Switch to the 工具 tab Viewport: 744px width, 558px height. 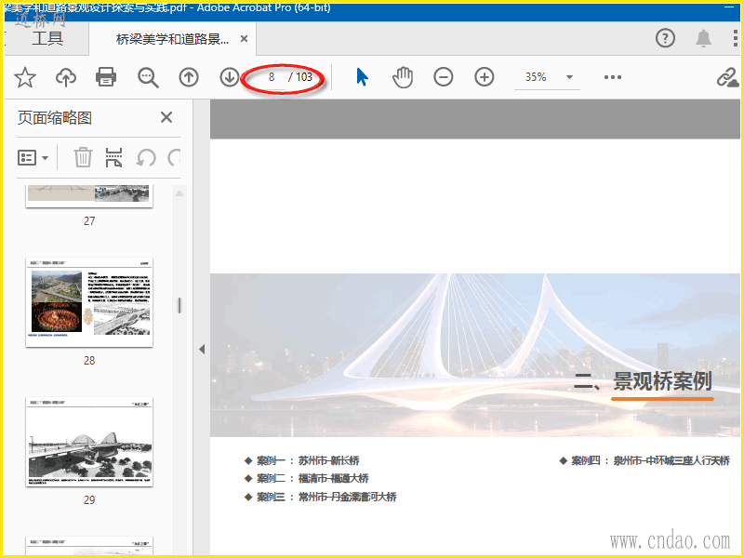pyautogui.click(x=47, y=38)
